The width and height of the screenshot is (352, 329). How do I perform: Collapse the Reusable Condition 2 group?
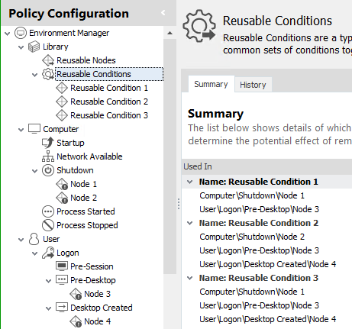(189, 223)
